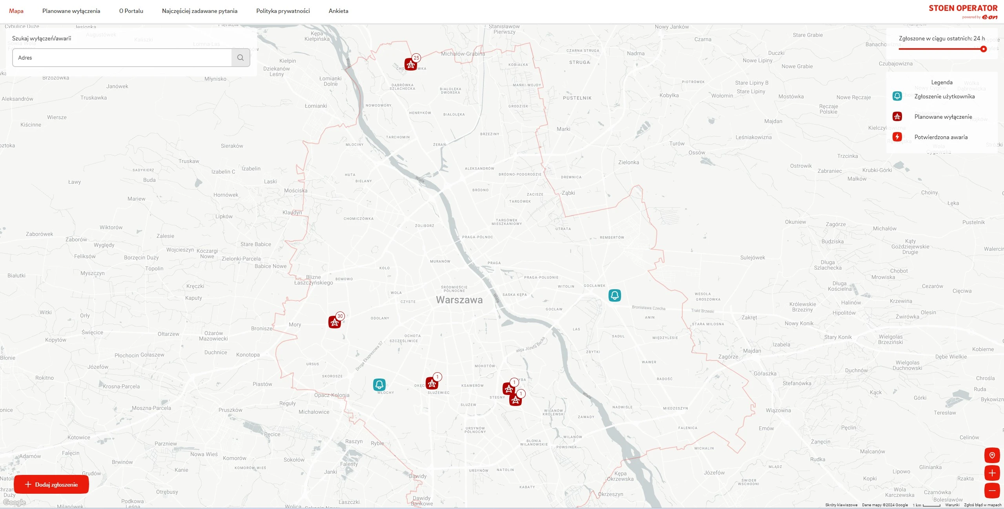Zoom out with the minus button
1004x509 pixels.
[992, 491]
